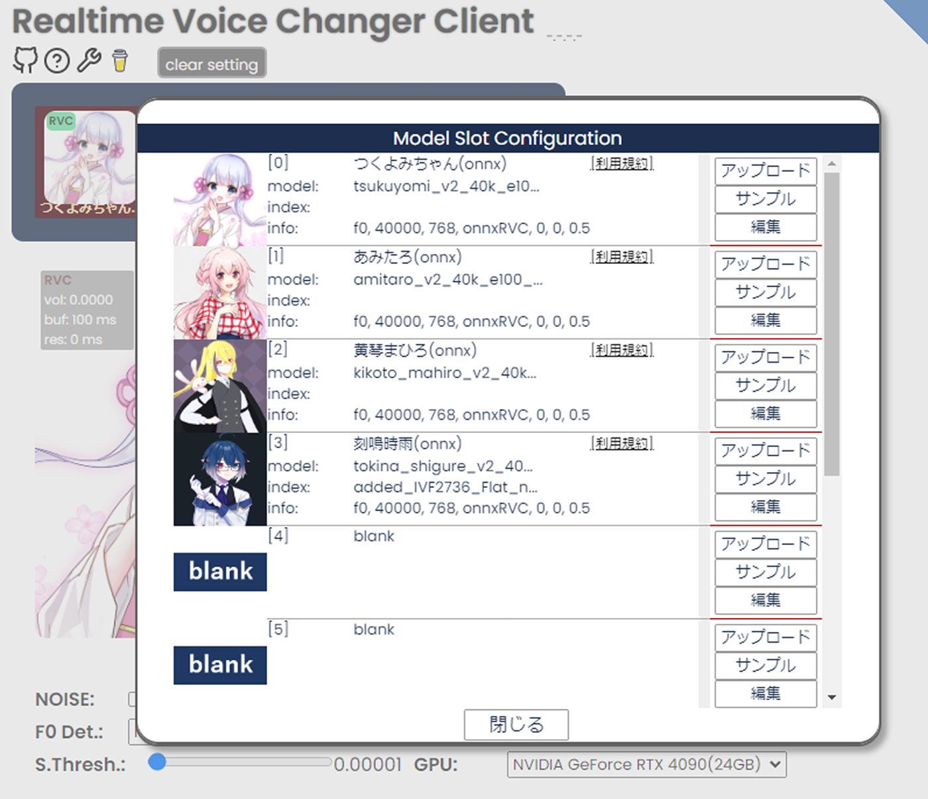Open the wrench tools icon
This screenshot has height=799, width=928.
[x=89, y=60]
